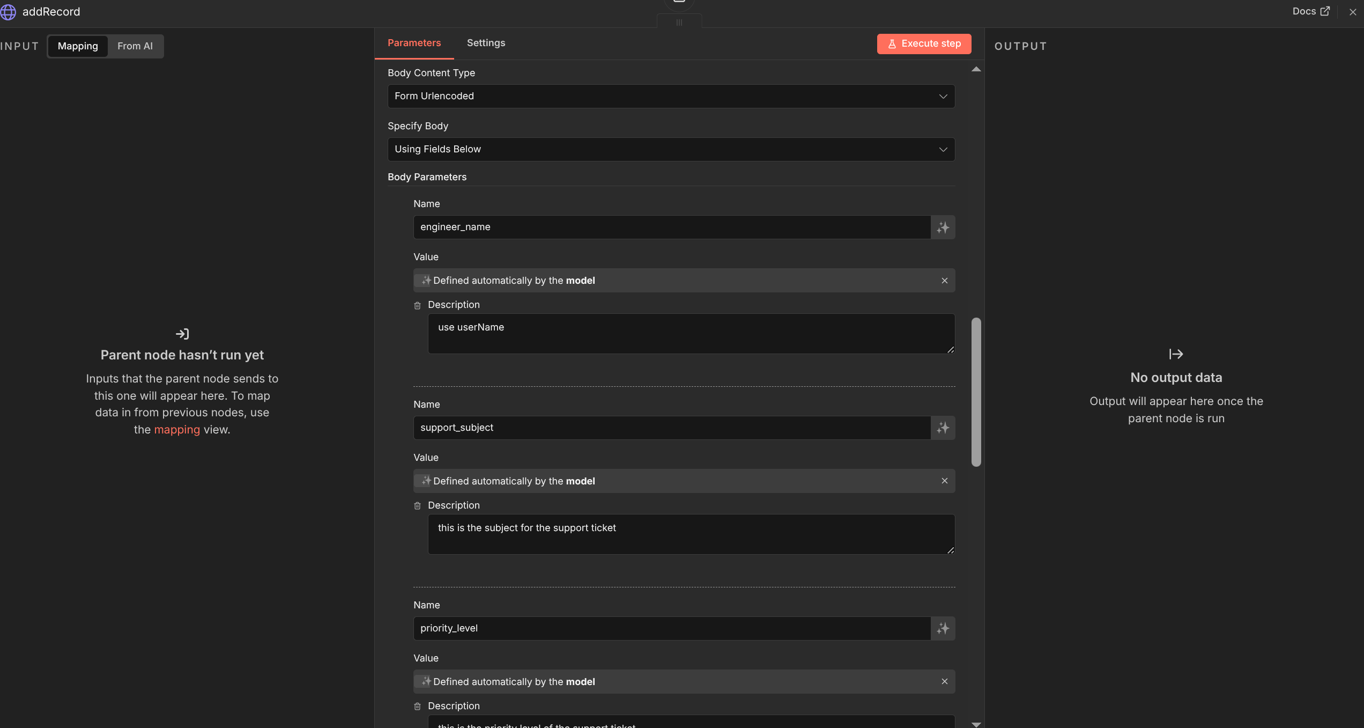This screenshot has width=1364, height=728.
Task: Remove the model-defined value for support_subject
Action: pos(945,481)
